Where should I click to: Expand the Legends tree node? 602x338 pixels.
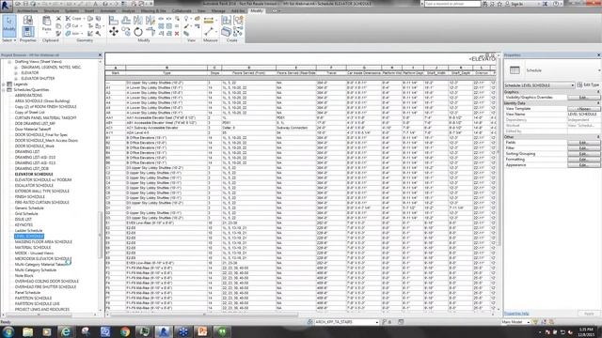[4, 84]
